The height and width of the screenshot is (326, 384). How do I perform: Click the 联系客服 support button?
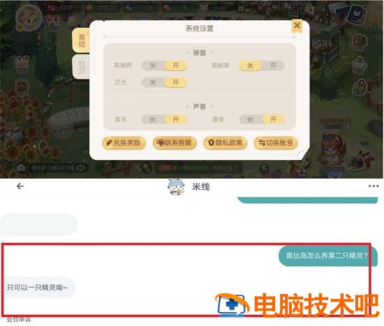[x=175, y=143]
